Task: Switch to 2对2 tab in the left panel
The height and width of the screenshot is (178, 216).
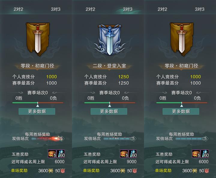Action: [x=19, y=9]
